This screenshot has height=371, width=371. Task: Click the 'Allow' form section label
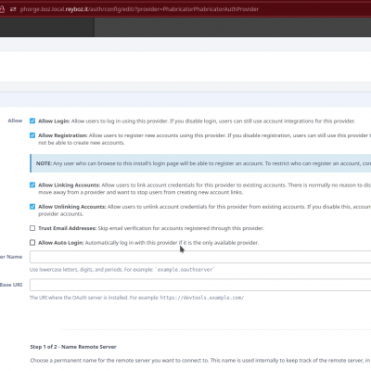(x=15, y=121)
